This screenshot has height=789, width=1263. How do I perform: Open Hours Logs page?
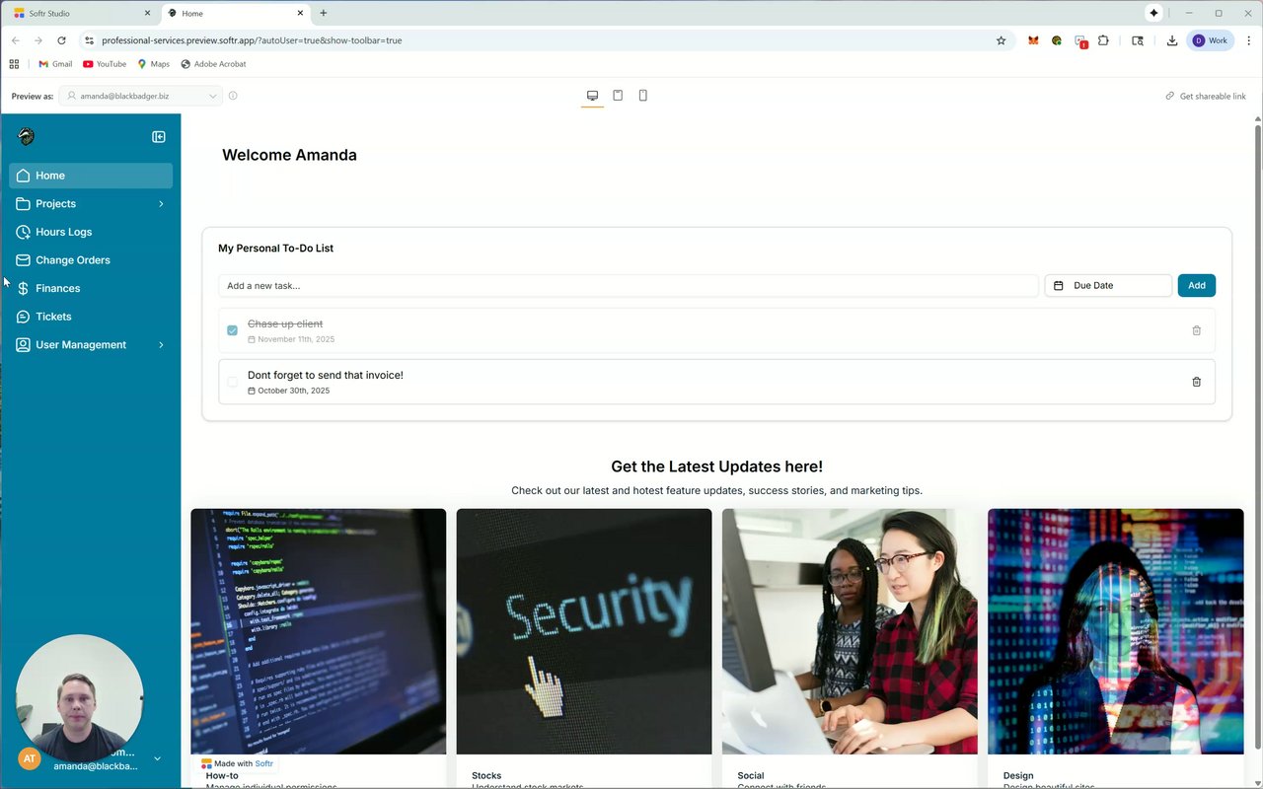click(91, 232)
